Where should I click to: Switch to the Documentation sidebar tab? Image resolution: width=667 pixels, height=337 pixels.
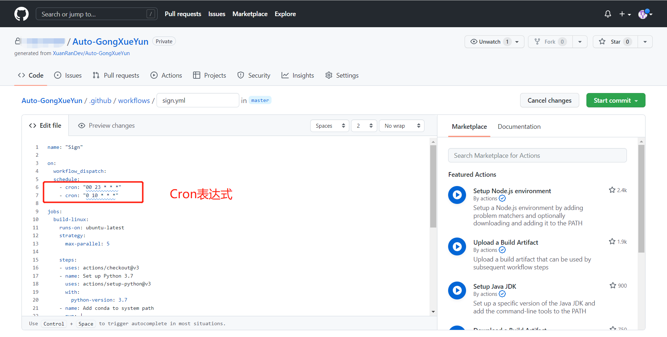point(519,127)
